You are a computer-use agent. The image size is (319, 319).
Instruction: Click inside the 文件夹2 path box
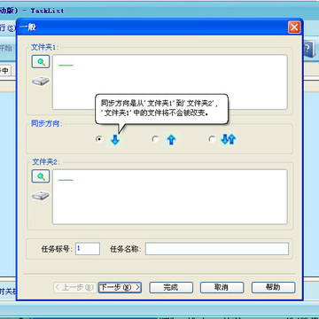click(170, 197)
